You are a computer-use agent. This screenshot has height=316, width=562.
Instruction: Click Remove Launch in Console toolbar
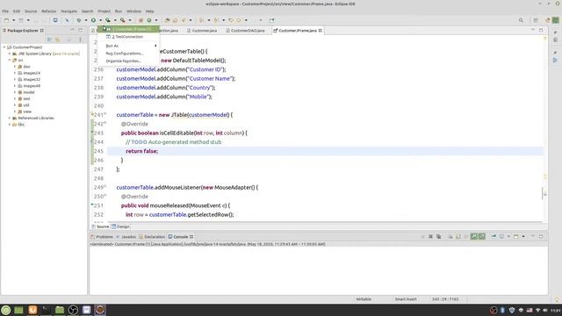tap(430, 236)
